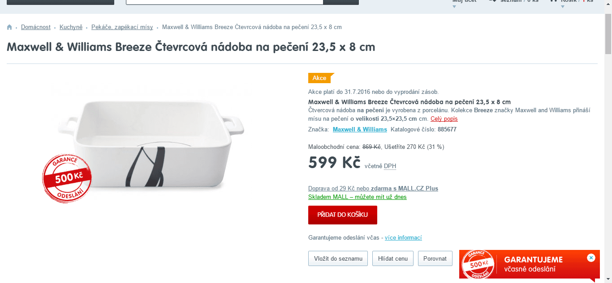
Task: Click the Hlídat cenu button
Action: point(393,258)
